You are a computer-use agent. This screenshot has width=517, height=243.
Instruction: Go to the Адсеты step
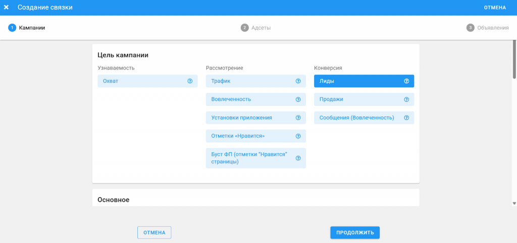tap(256, 28)
